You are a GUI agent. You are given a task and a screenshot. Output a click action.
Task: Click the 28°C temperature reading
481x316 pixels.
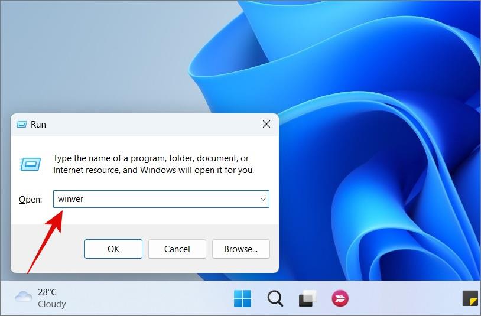[x=47, y=292]
